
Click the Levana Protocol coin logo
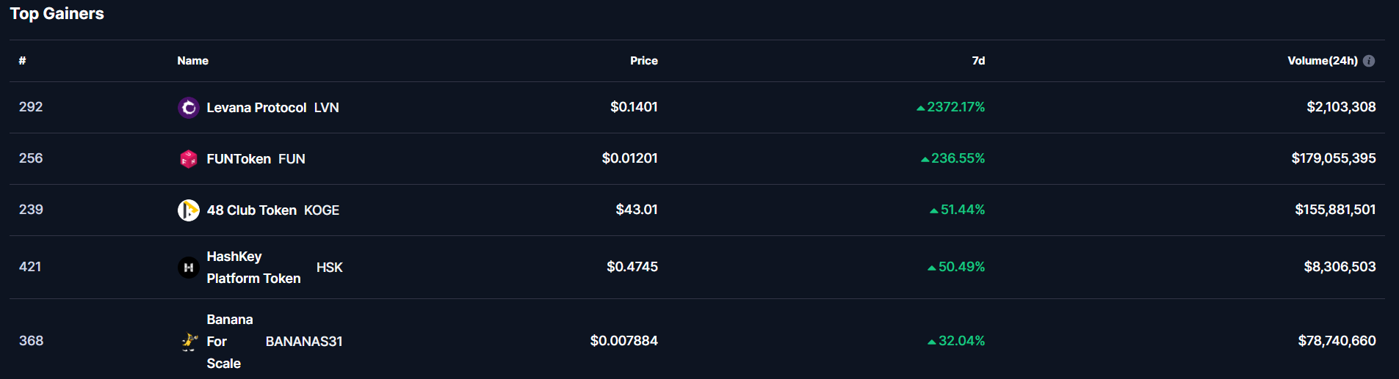click(189, 108)
